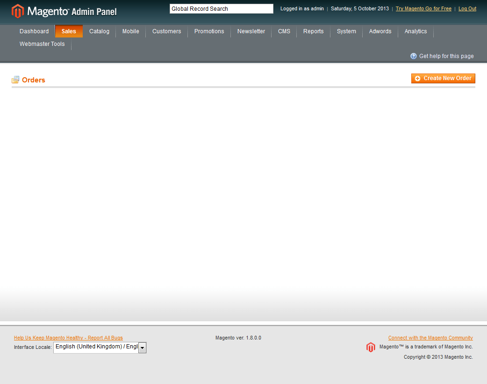Click the Orders page icon
487x384 pixels.
[x=15, y=80]
